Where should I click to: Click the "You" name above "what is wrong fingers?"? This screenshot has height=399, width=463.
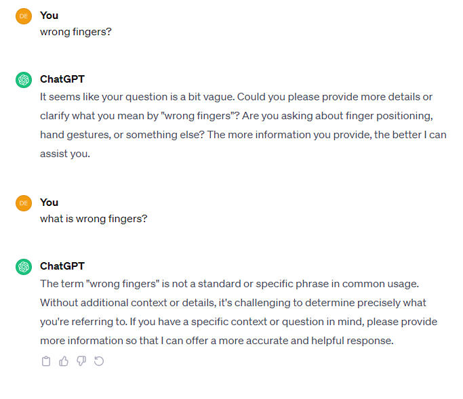click(x=49, y=203)
